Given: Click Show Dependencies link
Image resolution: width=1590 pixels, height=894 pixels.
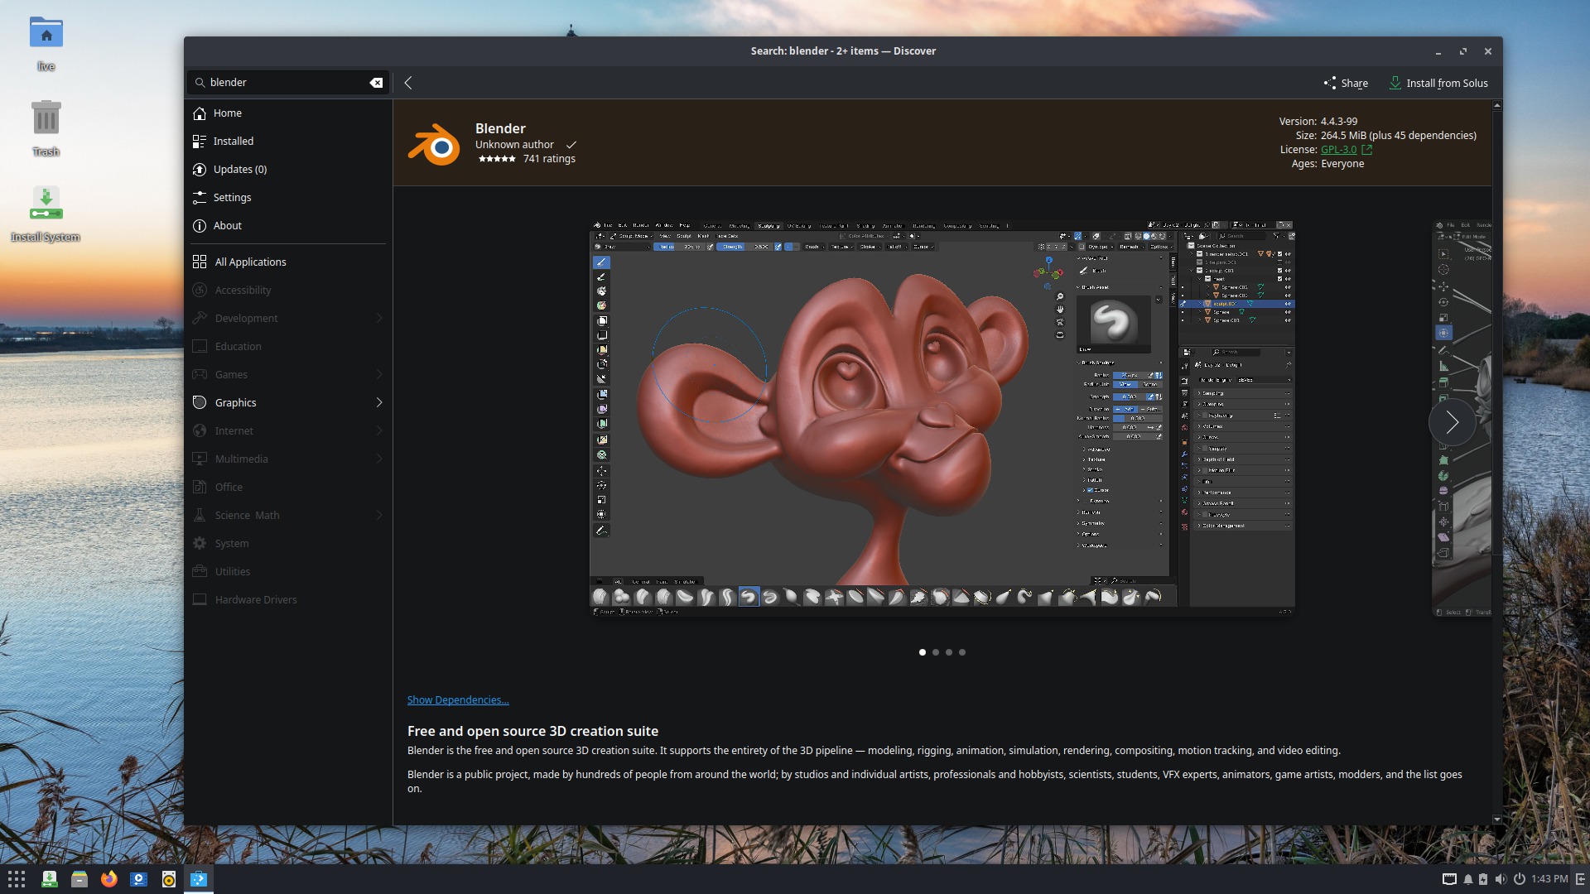Looking at the screenshot, I should click(x=458, y=700).
